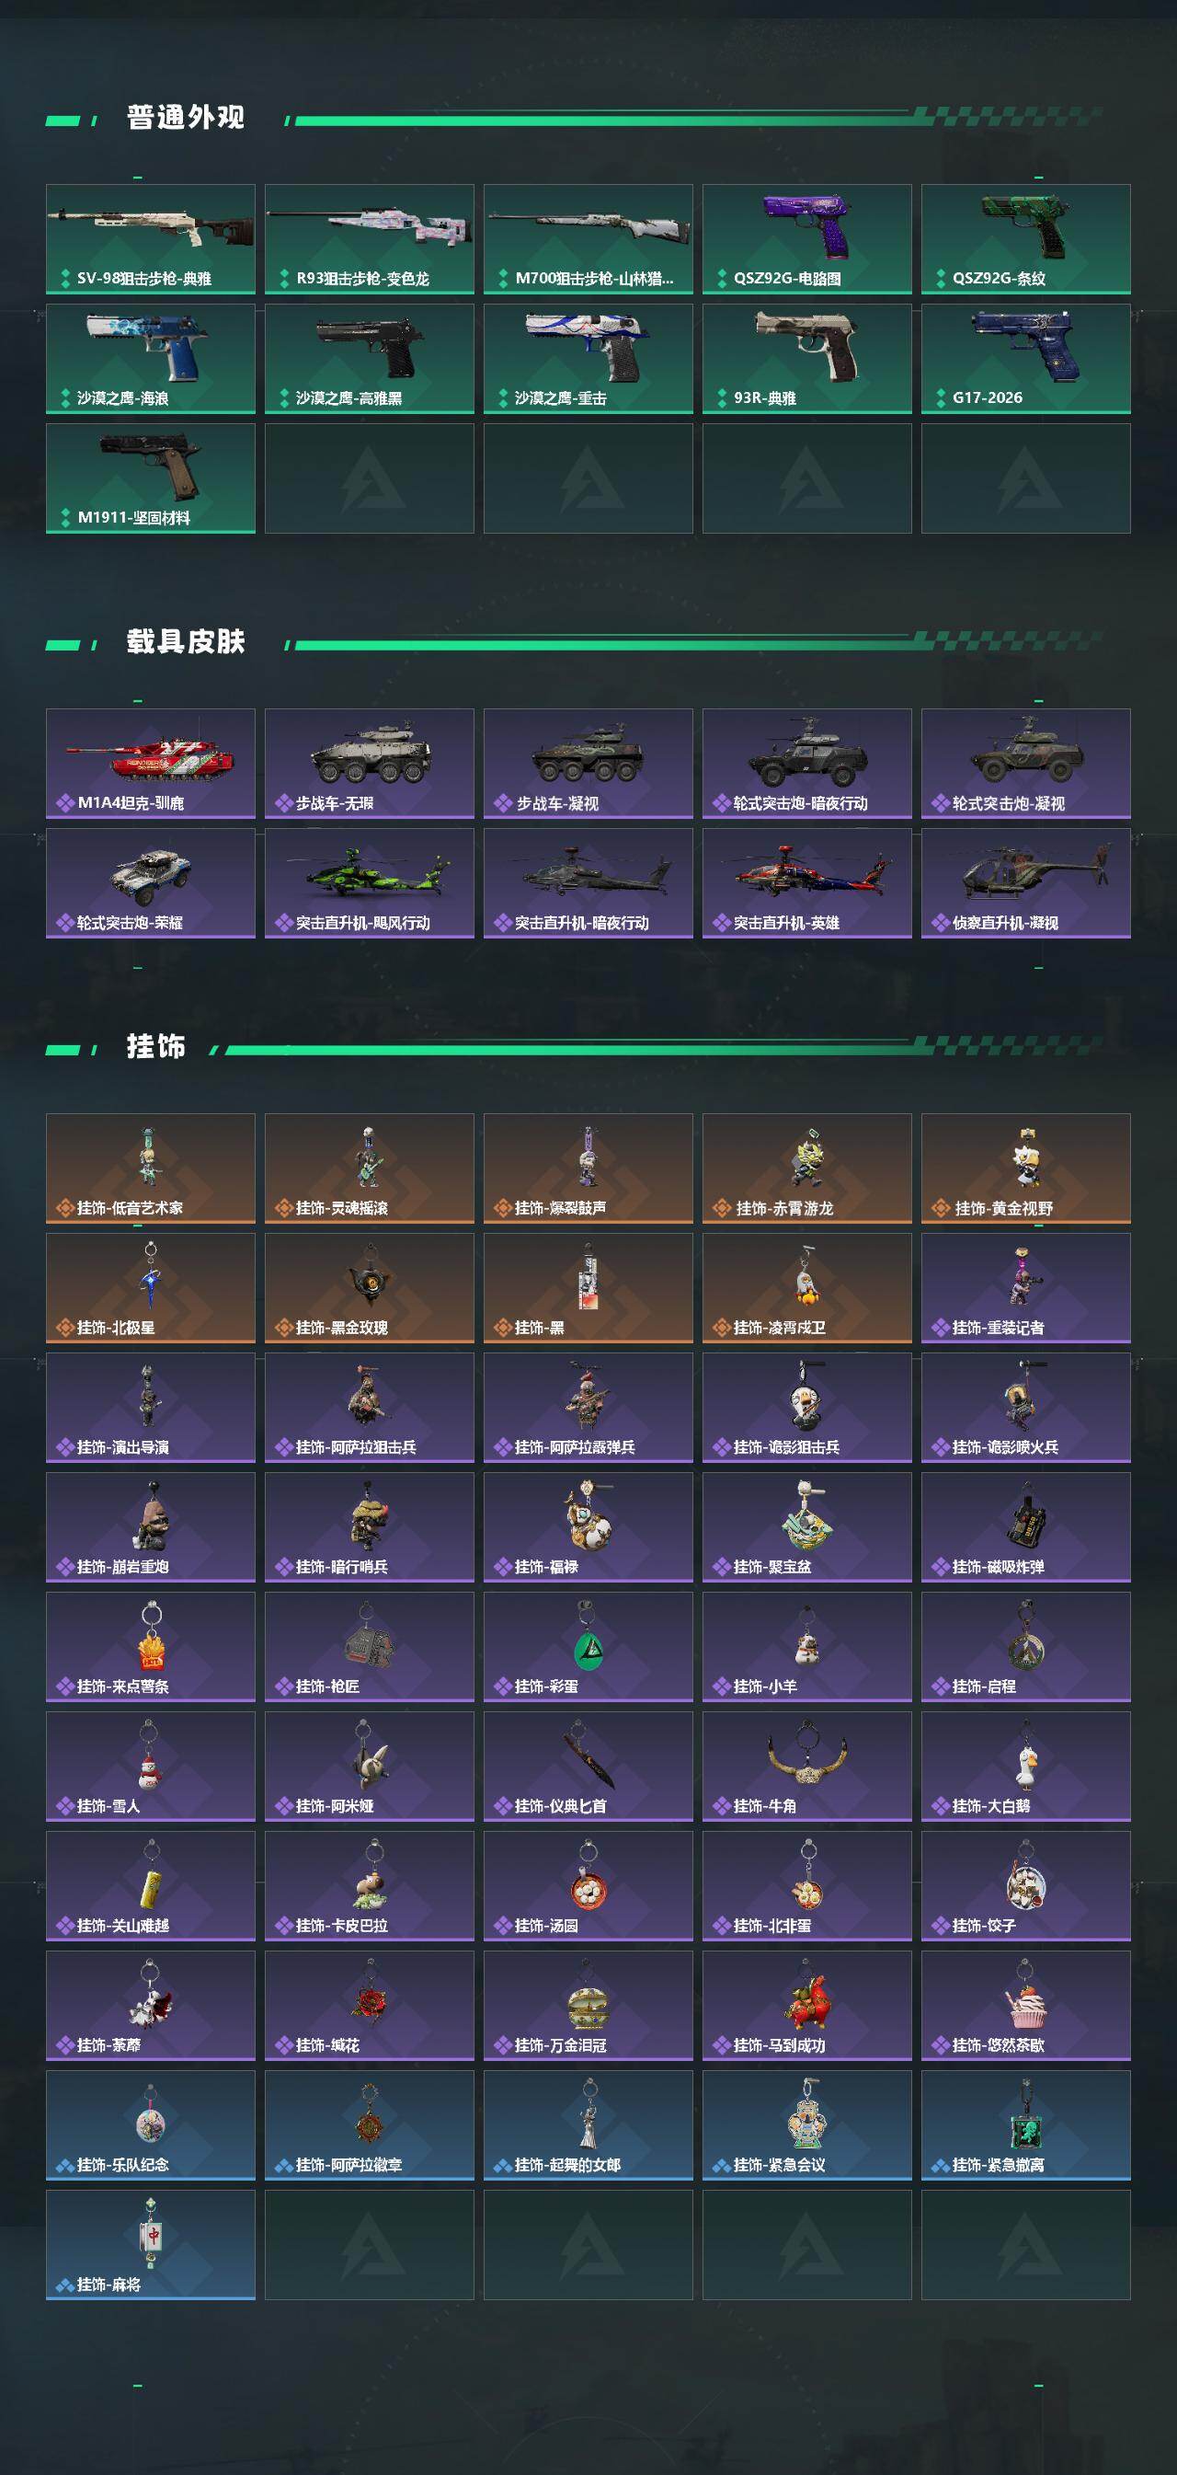Click the 挂饰-低音艺术家 charm
The image size is (1177, 2475).
click(x=151, y=1168)
